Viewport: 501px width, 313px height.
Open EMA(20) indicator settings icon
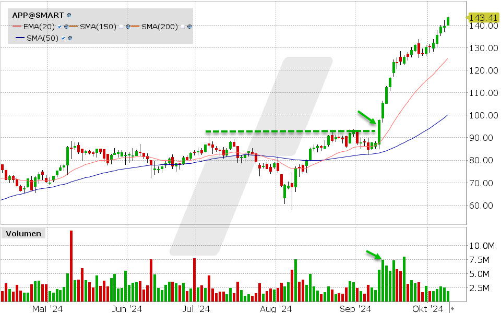tap(66, 27)
